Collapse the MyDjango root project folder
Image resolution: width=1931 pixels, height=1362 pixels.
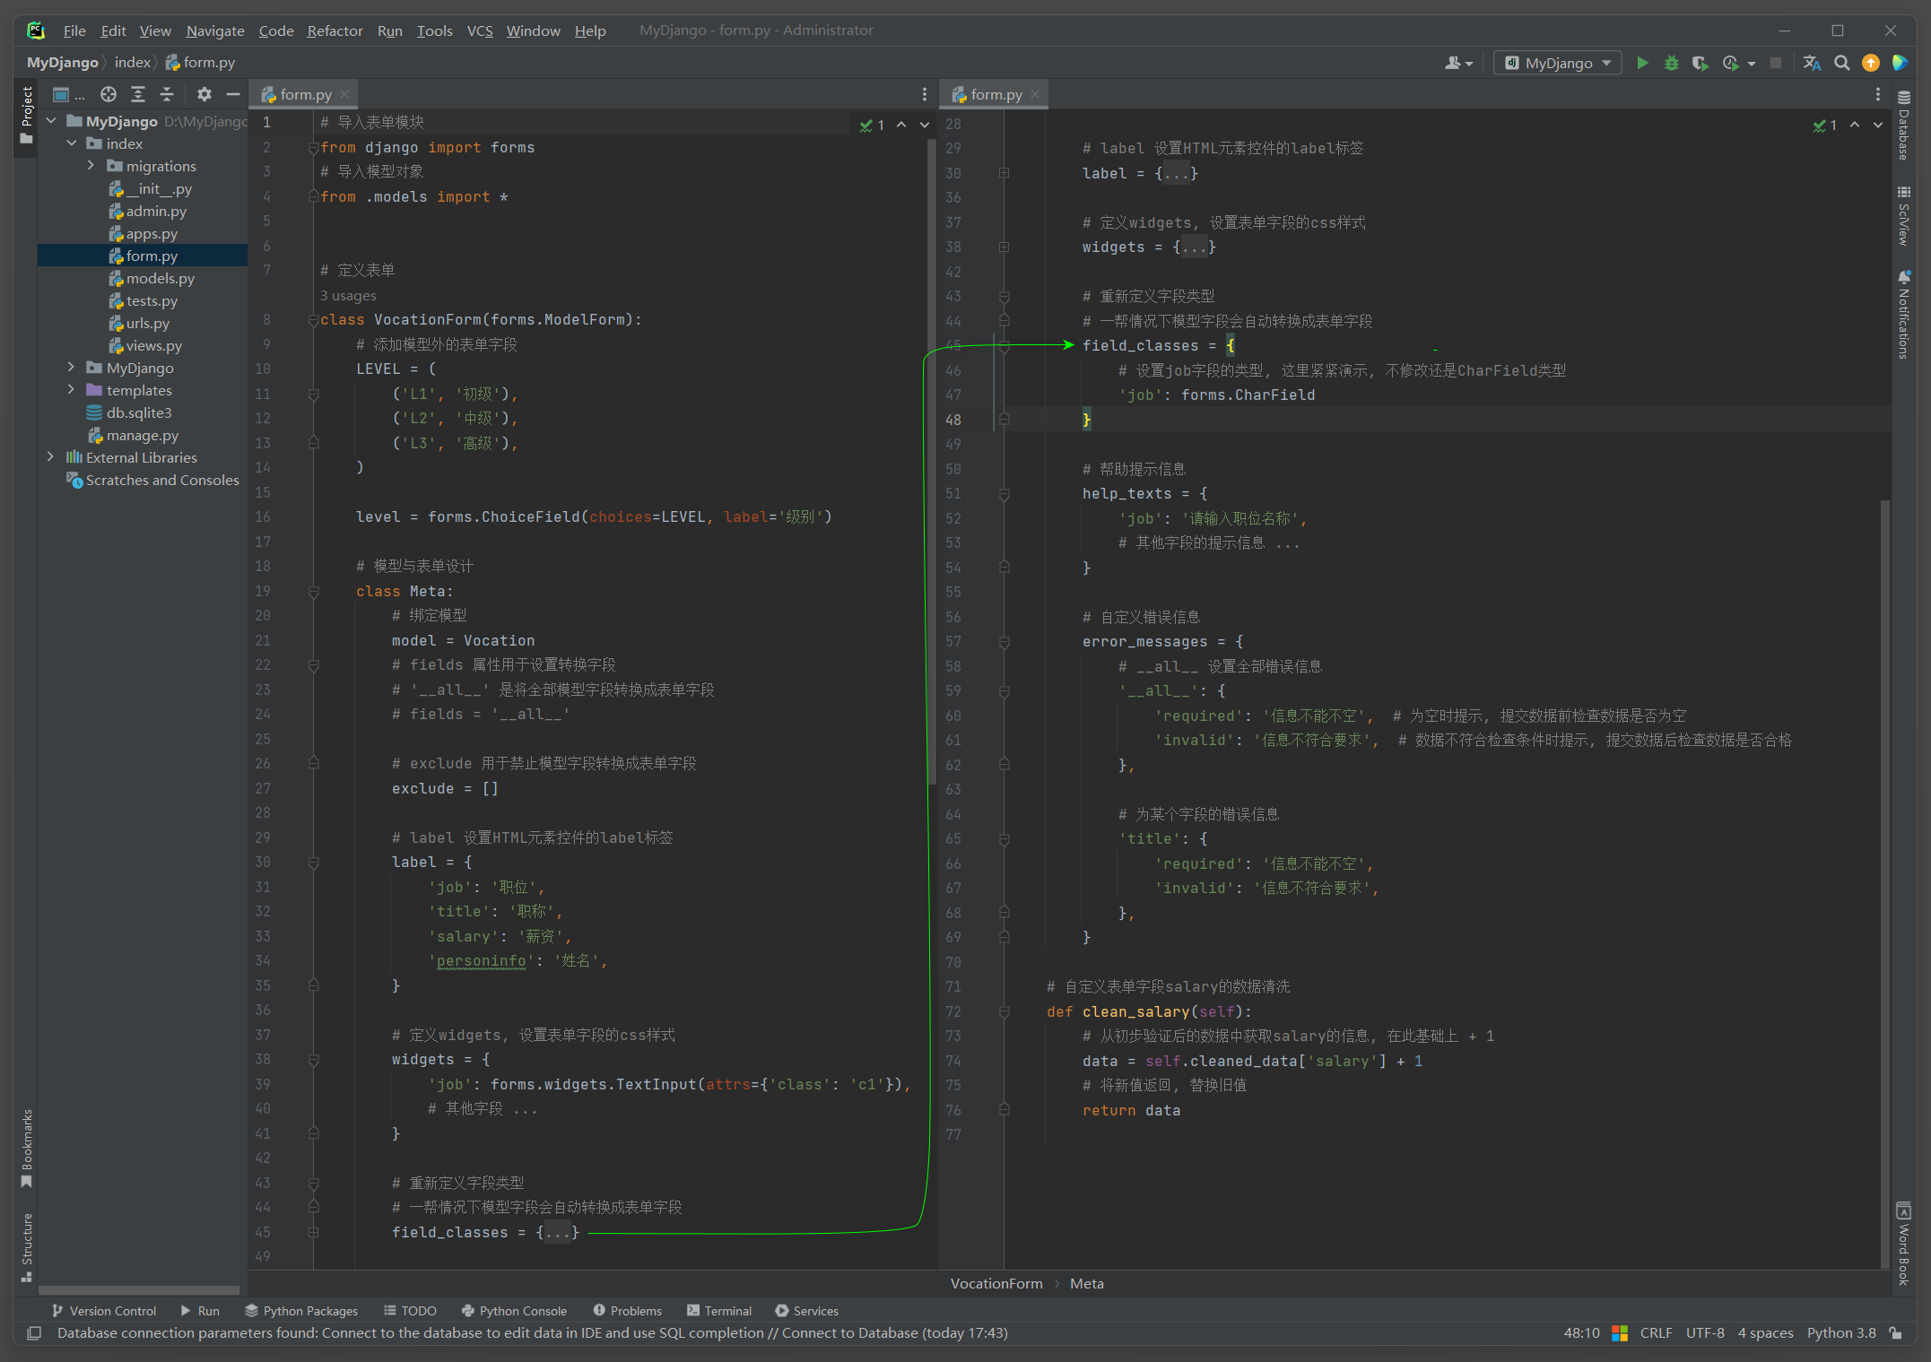(51, 121)
